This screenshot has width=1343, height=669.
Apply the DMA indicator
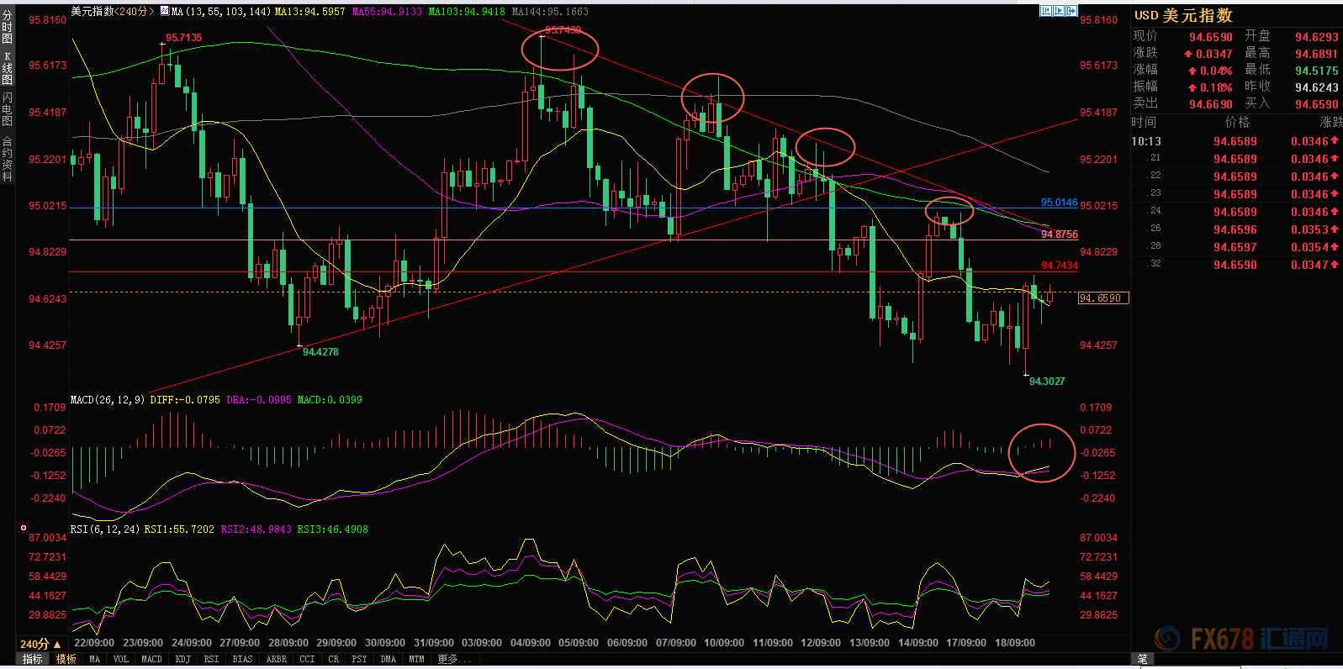click(x=388, y=659)
